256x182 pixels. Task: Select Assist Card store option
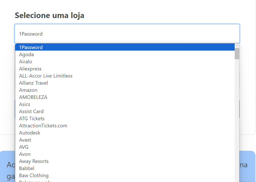tap(31, 111)
